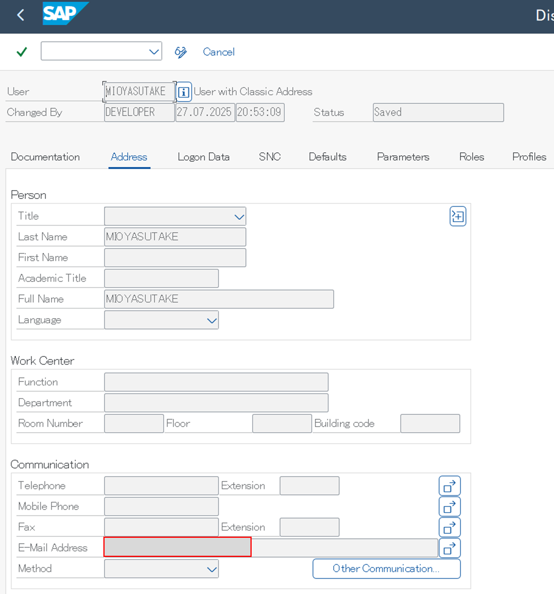
Task: Open Fax row details arrow icon
Action: coord(449,527)
